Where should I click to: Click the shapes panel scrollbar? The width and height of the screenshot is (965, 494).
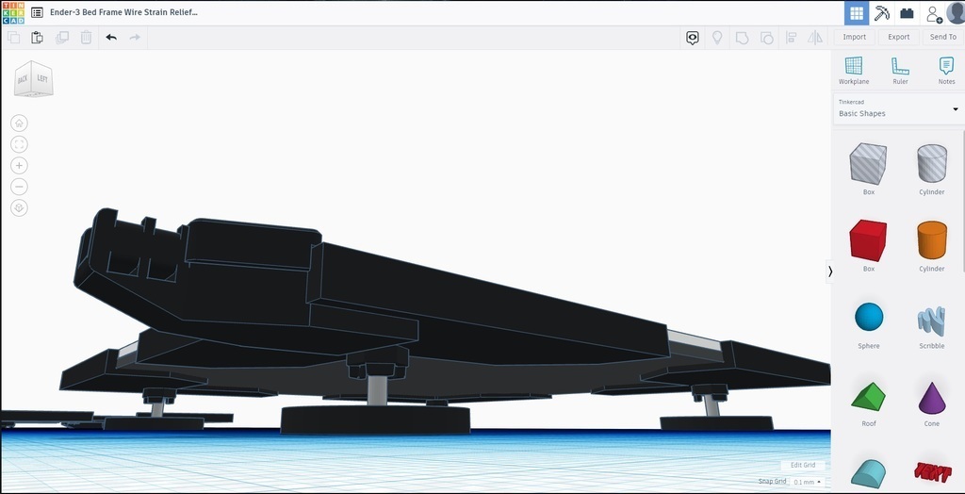click(x=962, y=200)
